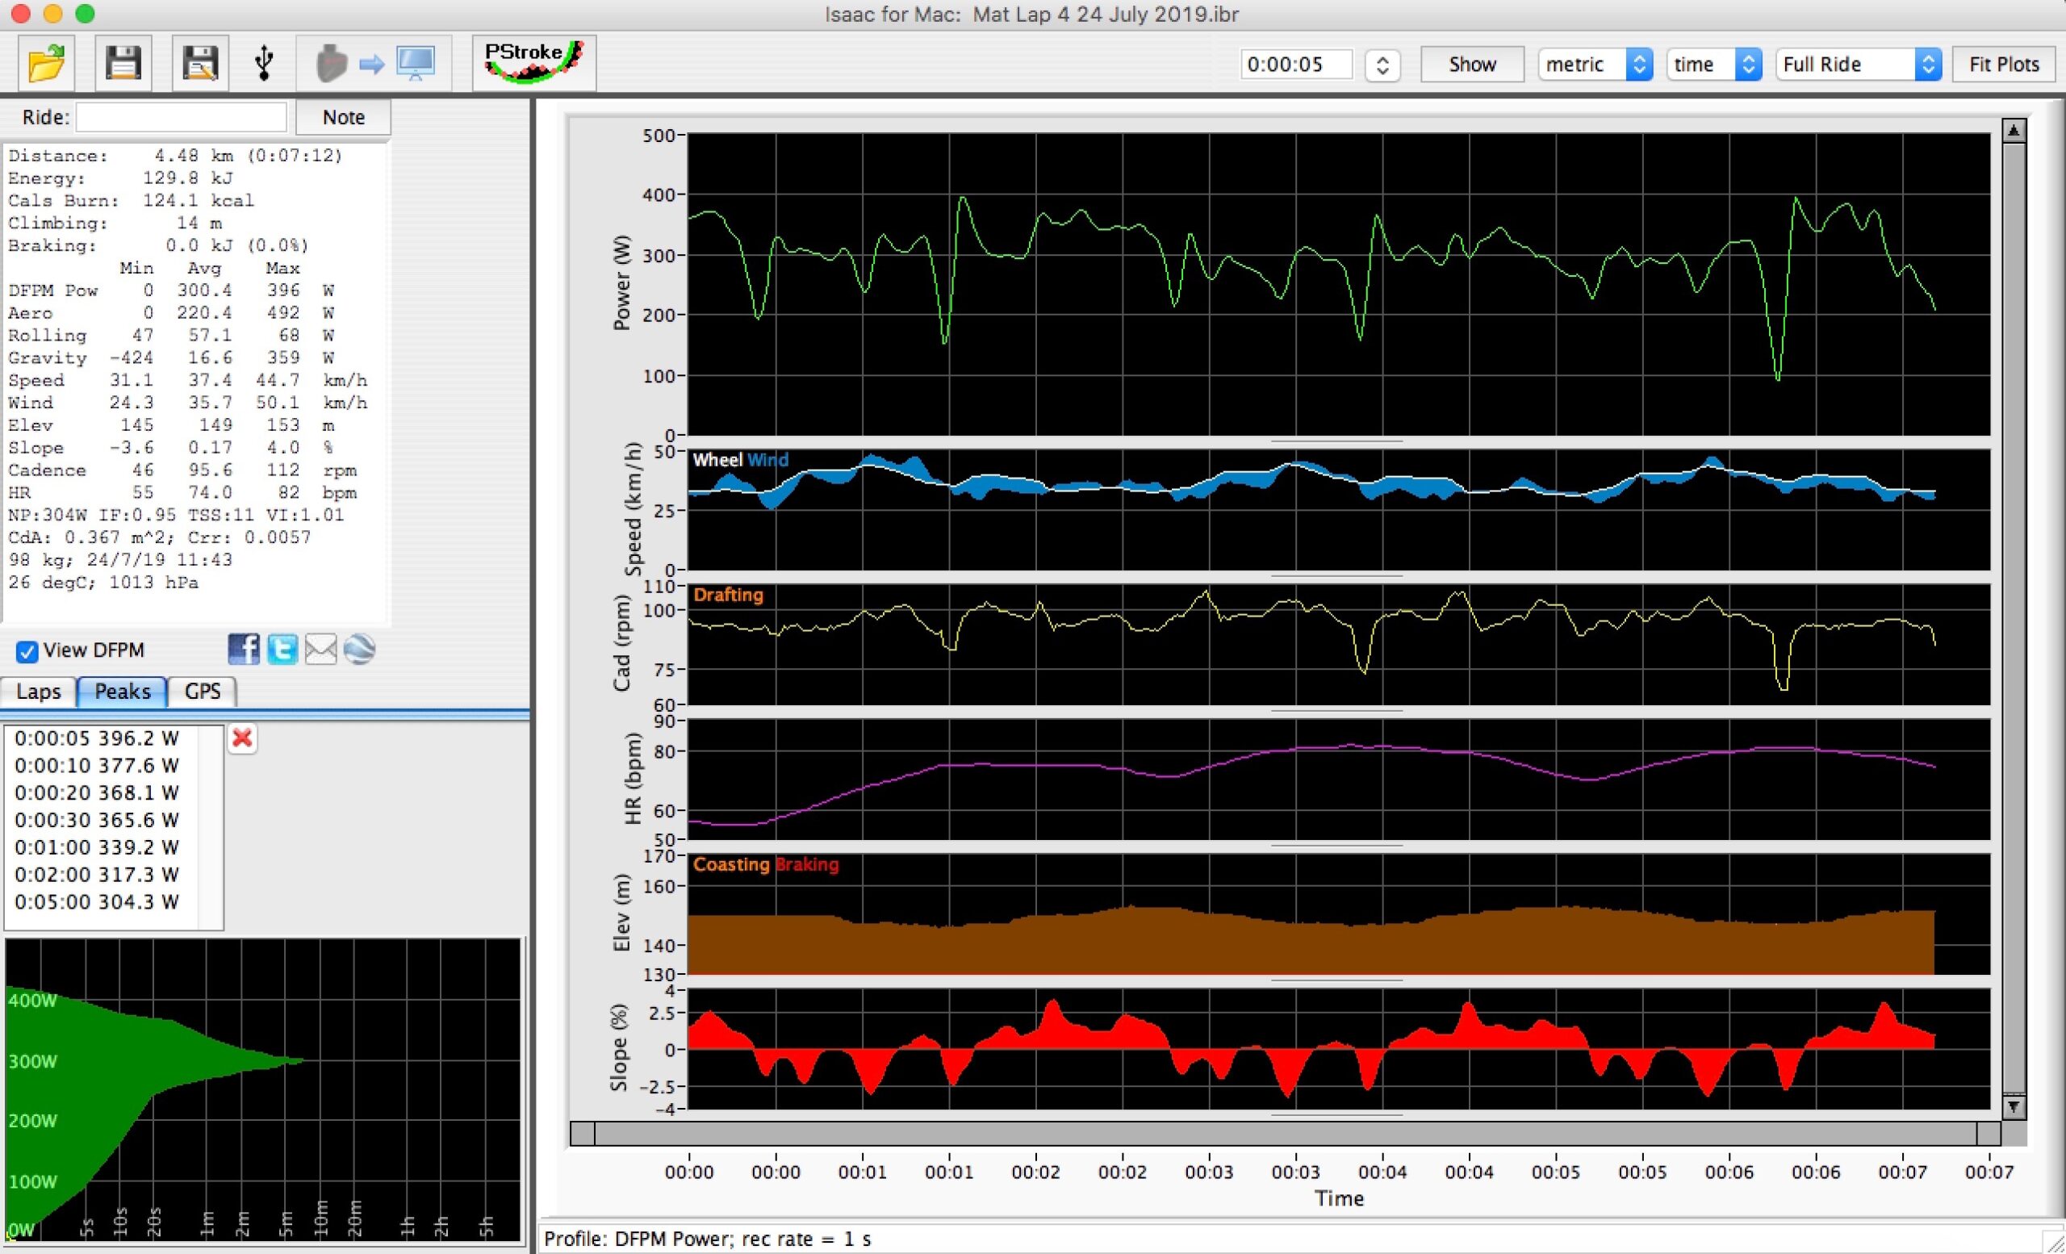
Task: Click the device-to-computer download icon
Action: [x=374, y=63]
